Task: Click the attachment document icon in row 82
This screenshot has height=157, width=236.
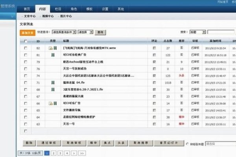Action: 51,48
